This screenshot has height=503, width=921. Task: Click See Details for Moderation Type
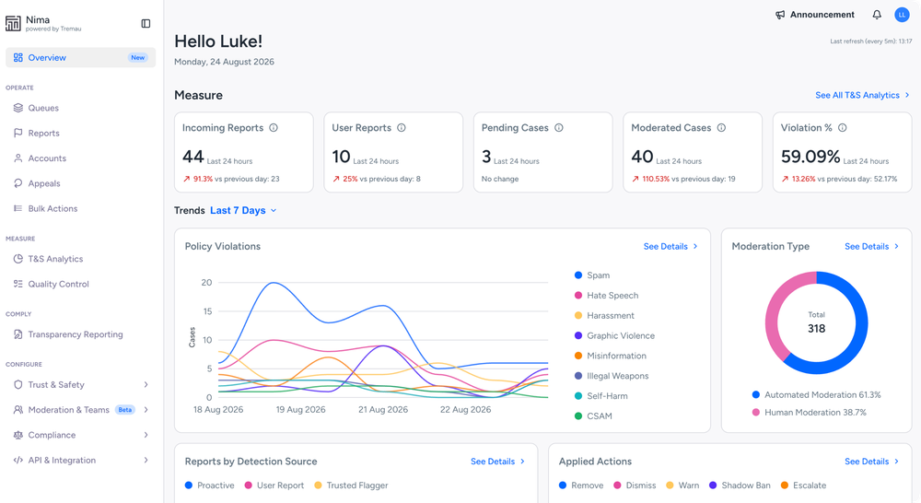click(871, 246)
